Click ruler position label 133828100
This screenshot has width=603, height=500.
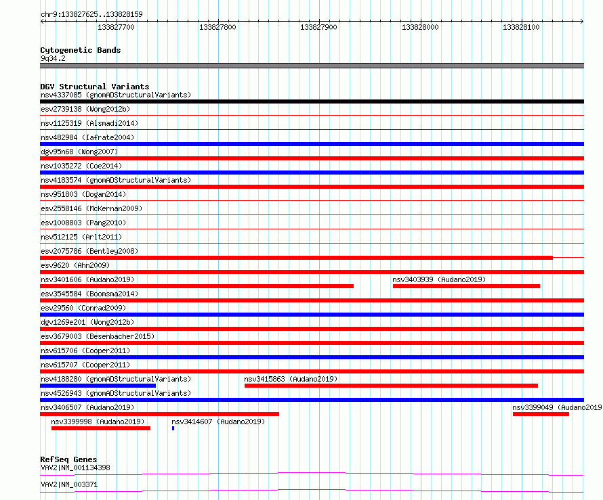pos(522,27)
